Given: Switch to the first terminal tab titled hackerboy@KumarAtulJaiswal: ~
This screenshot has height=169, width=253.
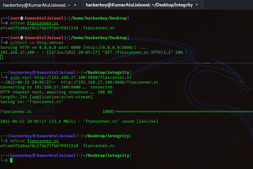Looking at the screenshot, I should point(37,5).
